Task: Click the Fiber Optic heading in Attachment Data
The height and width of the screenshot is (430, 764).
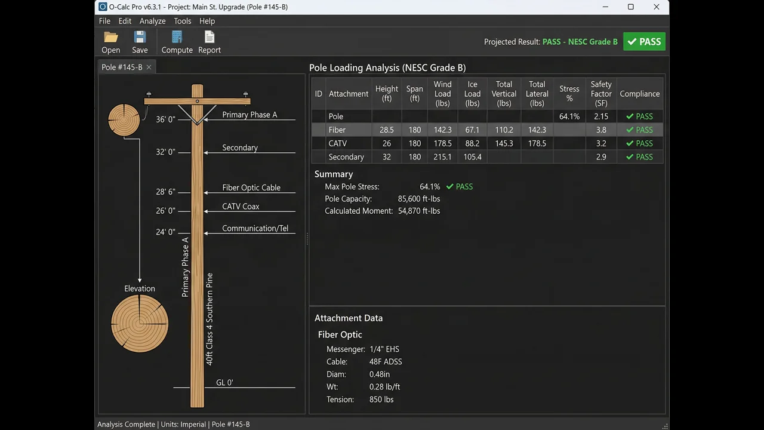Action: coord(340,334)
